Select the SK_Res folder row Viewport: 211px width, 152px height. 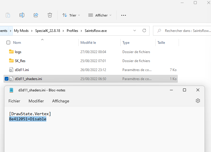click(91, 61)
